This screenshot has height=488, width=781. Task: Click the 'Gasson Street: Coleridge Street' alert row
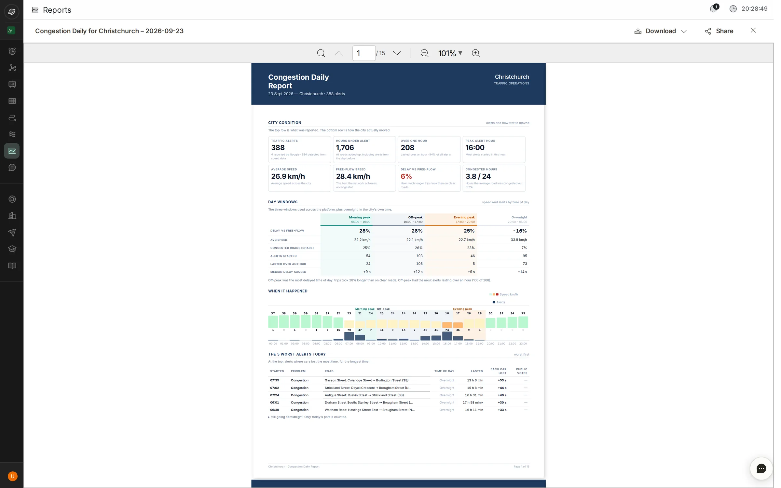[x=398, y=380]
